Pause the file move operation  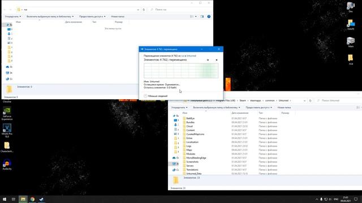click(208, 60)
